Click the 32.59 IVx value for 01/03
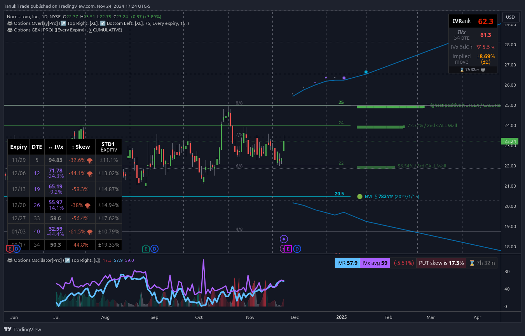This screenshot has height=336, width=525. [56, 229]
